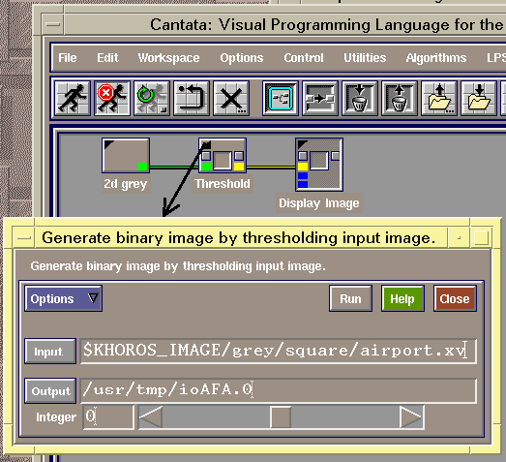
Task: Open the Workspace menu
Action: click(168, 58)
